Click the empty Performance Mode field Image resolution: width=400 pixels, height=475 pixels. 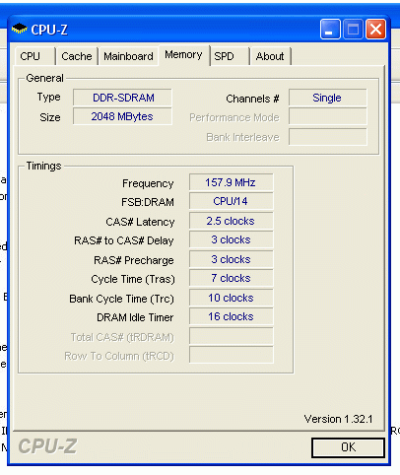[328, 117]
